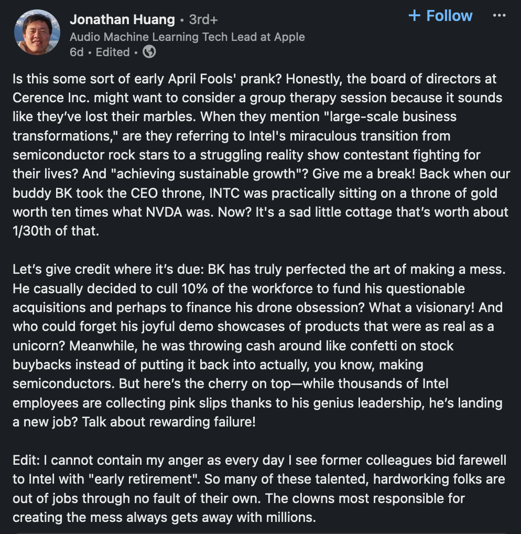Open the three-dot post options menu

[x=500, y=15]
